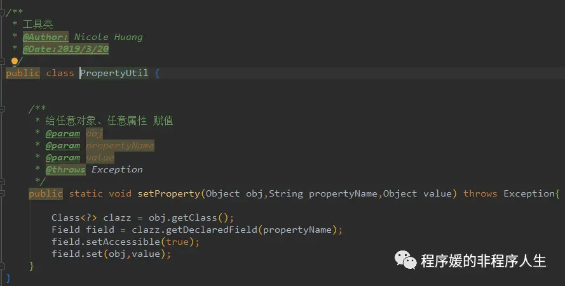Collapse the method Javadoc fold marker
Viewport: 565px width, 286px height.
click(2, 108)
